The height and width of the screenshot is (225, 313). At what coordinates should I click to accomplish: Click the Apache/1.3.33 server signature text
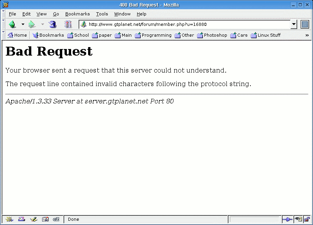click(90, 101)
